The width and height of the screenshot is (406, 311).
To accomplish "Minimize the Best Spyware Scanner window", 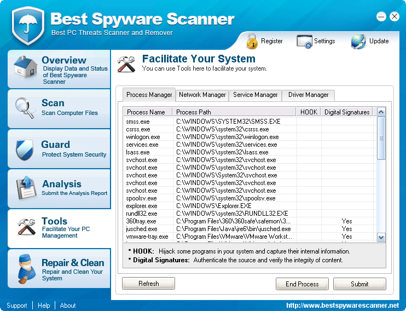I will click(x=381, y=16).
